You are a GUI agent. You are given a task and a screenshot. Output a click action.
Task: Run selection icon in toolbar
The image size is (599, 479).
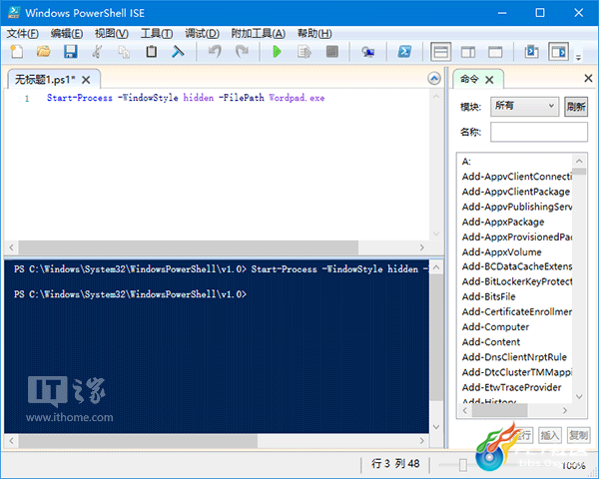pyautogui.click(x=304, y=52)
